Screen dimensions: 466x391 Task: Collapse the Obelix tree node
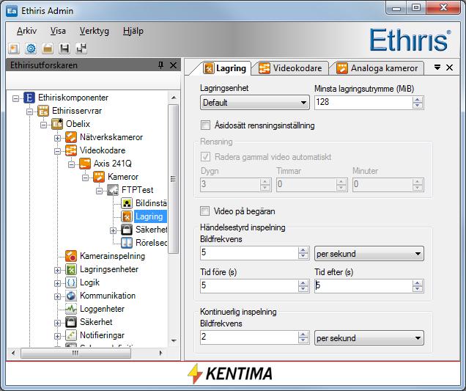point(43,125)
